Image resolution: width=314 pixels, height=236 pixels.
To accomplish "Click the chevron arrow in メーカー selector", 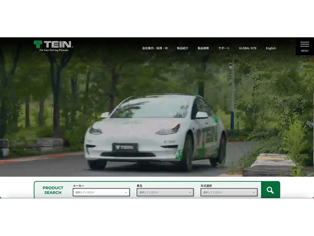I will pos(126,193).
